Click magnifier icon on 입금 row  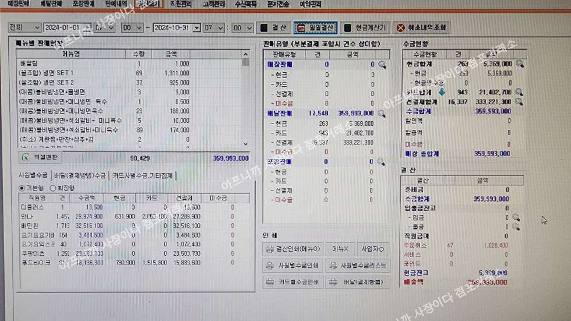pyautogui.click(x=516, y=217)
